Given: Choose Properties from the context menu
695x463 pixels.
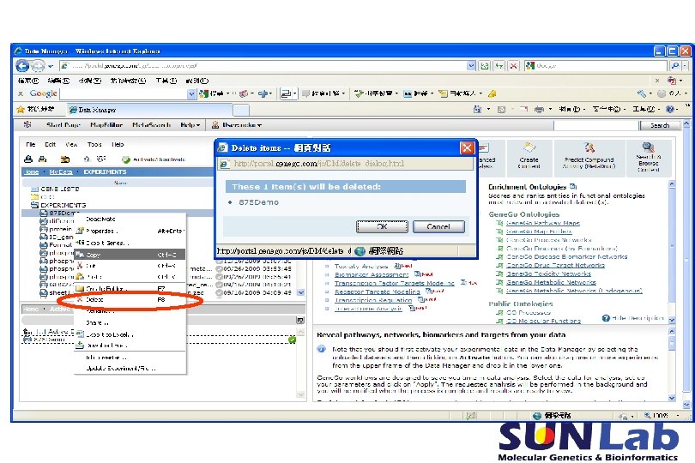Looking at the screenshot, I should click(x=101, y=231).
